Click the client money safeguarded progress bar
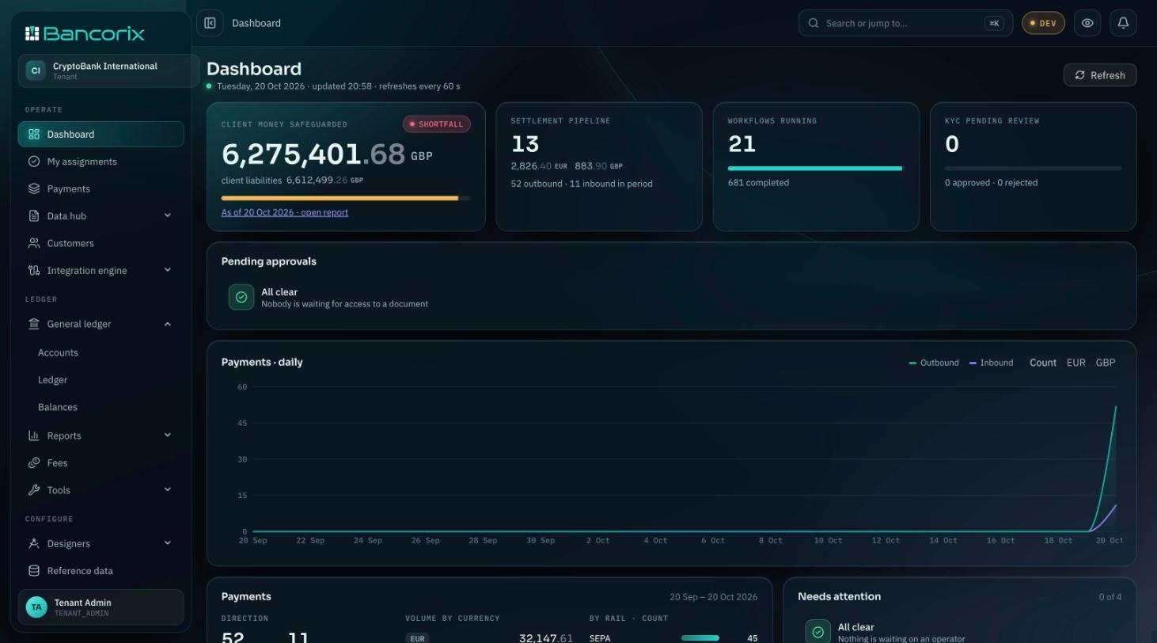Image resolution: width=1157 pixels, height=643 pixels. pos(346,198)
